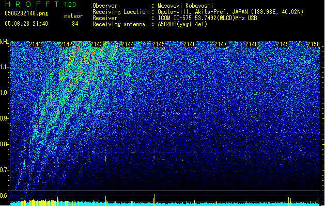Click the 2149 time marker
Viewport: 325px width, 206px height.
click(x=283, y=44)
